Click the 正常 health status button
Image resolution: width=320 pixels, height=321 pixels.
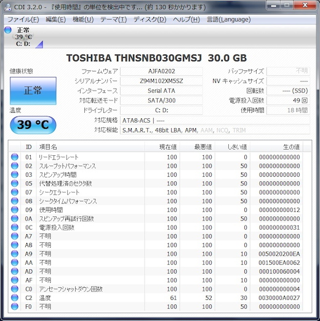tap(33, 91)
